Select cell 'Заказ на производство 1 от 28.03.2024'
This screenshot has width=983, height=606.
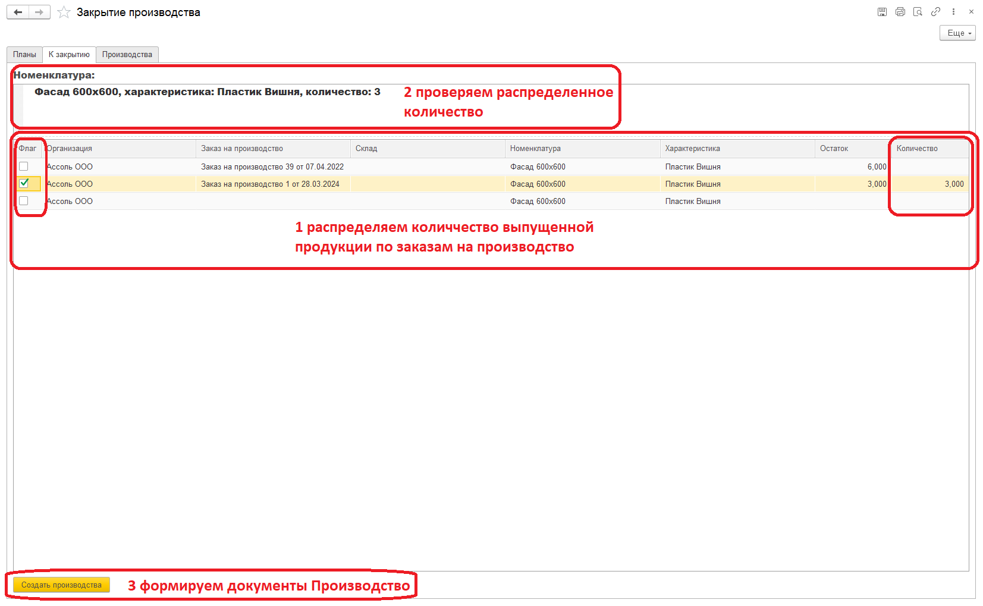(x=274, y=184)
